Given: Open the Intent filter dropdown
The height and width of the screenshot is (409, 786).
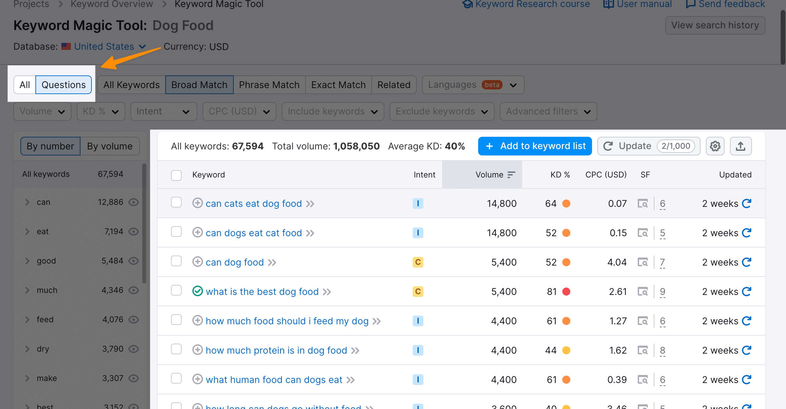Looking at the screenshot, I should pyautogui.click(x=162, y=111).
